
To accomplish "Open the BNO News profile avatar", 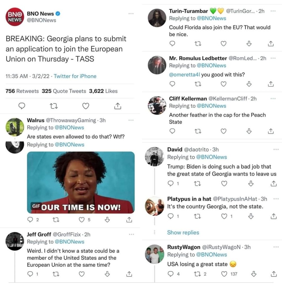I will [x=15, y=17].
